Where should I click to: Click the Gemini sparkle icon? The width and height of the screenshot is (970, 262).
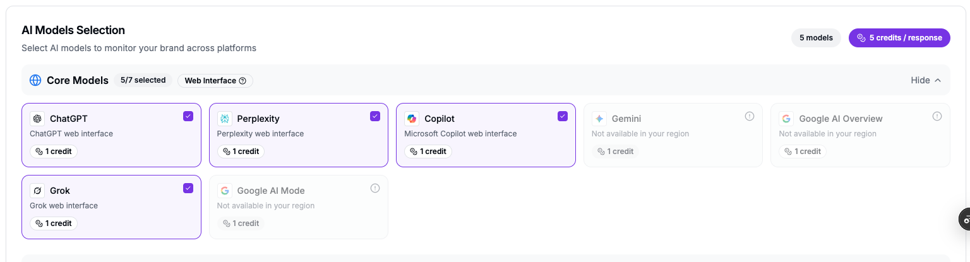coord(599,119)
